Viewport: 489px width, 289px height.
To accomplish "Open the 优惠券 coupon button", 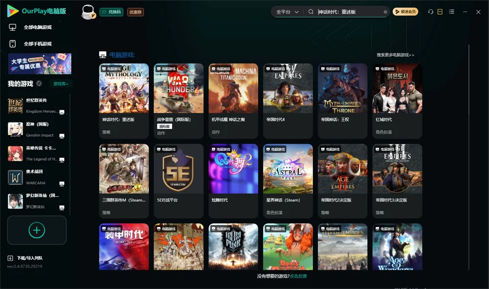I will 135,12.
